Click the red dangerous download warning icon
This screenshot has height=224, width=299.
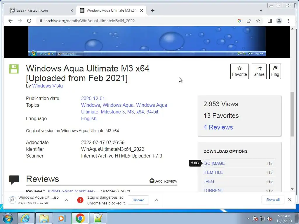pyautogui.click(x=80, y=200)
